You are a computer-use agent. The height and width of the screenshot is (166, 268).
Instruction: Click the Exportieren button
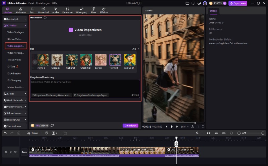click(x=238, y=3)
